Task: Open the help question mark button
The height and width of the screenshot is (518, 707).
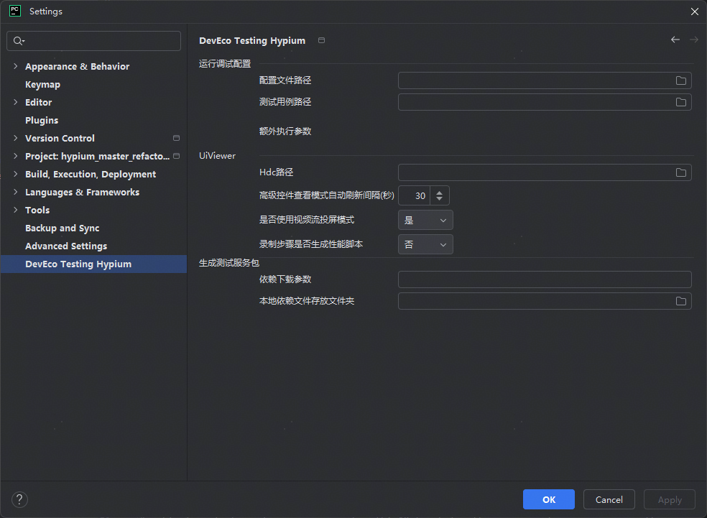Action: click(19, 499)
